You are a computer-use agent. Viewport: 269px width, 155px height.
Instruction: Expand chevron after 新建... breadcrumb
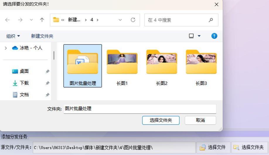(86, 20)
